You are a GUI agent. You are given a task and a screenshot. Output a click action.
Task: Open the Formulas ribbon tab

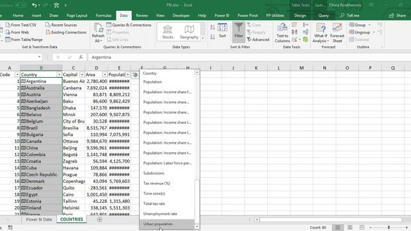coord(103,15)
